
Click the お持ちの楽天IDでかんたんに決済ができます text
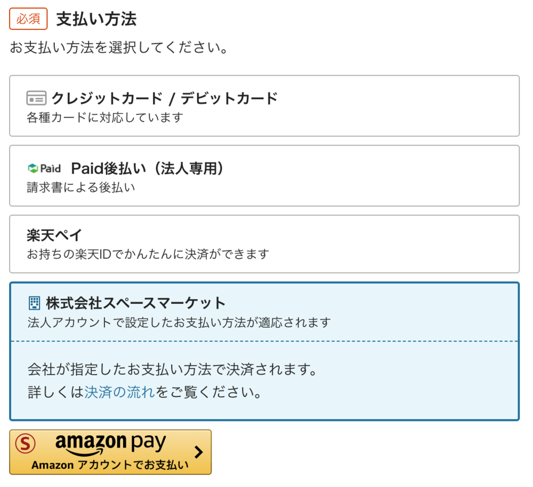148,254
